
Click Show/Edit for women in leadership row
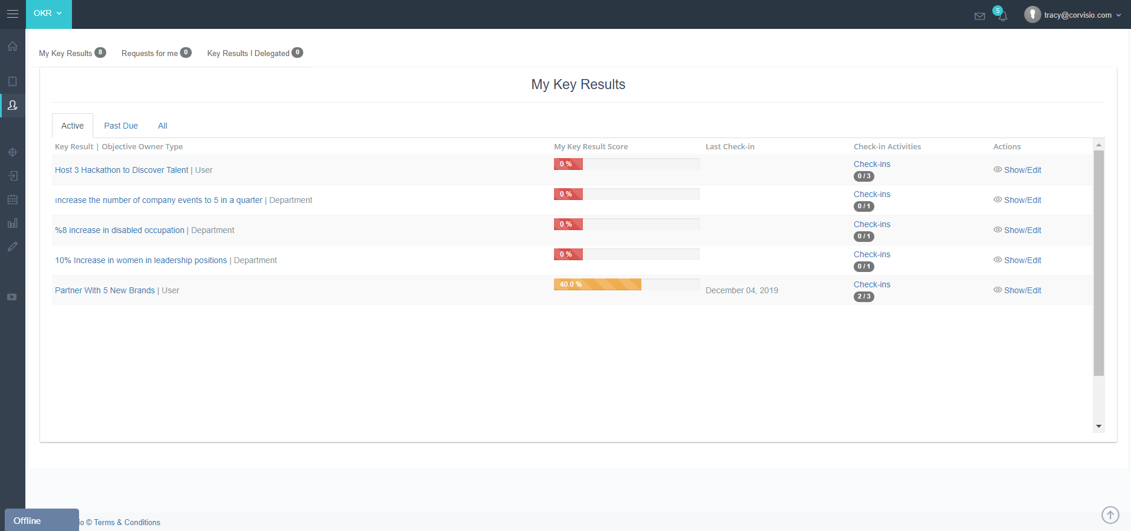click(x=1018, y=260)
